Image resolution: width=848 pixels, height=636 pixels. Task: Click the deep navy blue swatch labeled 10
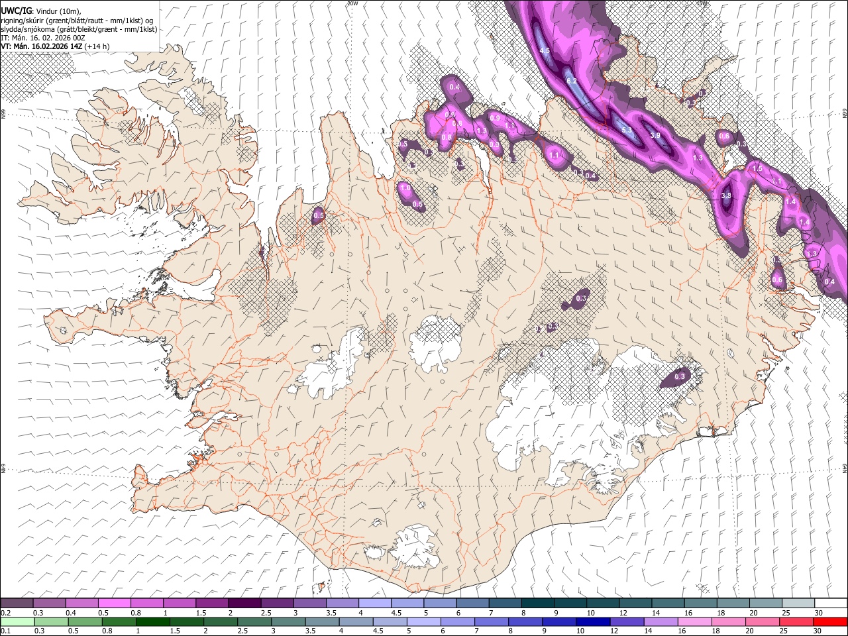click(x=593, y=621)
